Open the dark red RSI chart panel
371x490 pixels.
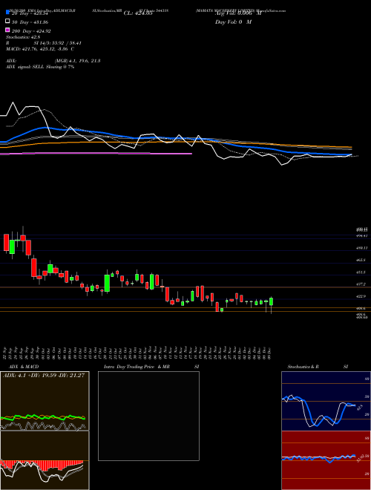click(326, 460)
